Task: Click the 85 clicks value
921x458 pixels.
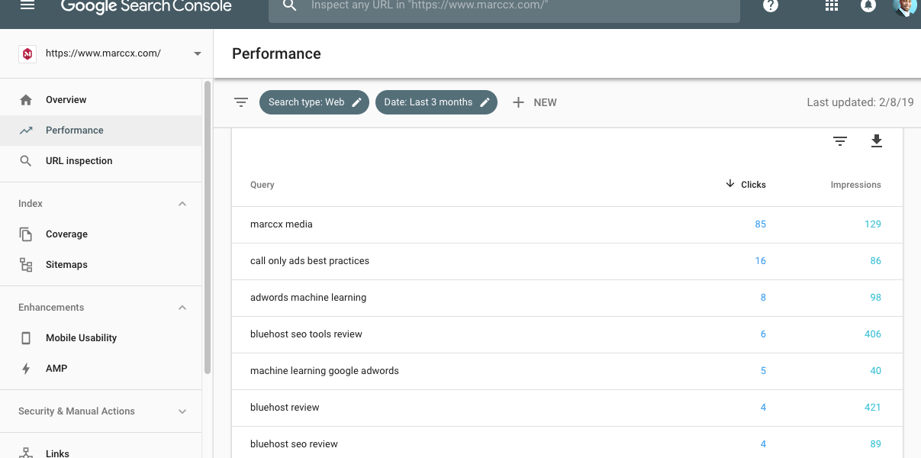Action: pyautogui.click(x=760, y=224)
